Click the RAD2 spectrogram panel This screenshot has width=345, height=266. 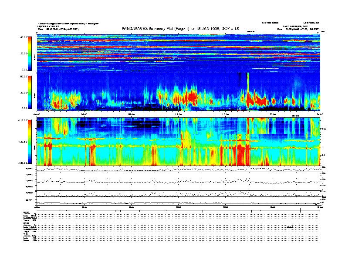(x=179, y=53)
